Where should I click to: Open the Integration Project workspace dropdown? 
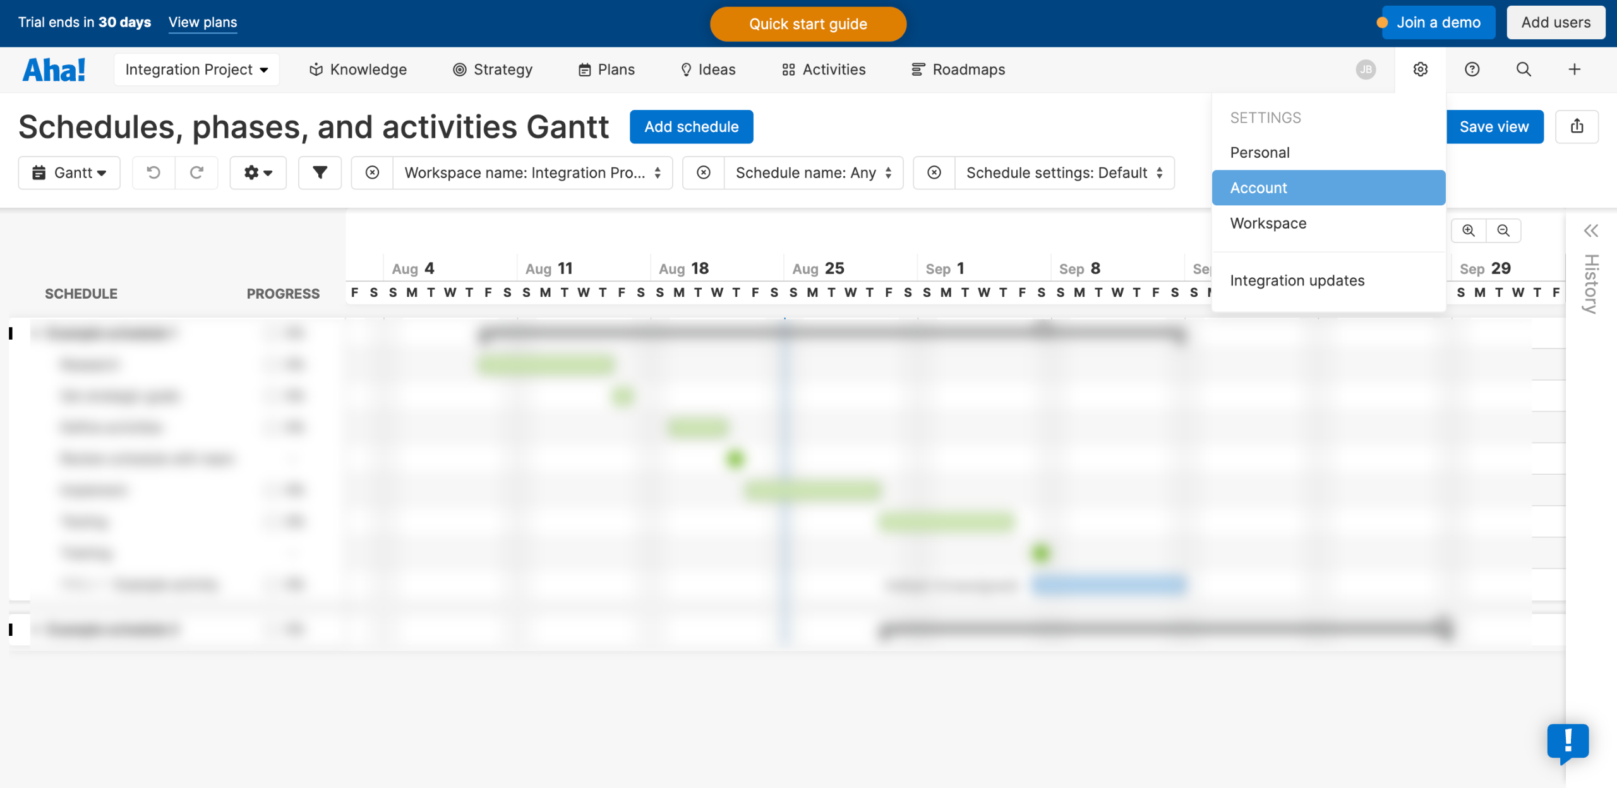[196, 69]
